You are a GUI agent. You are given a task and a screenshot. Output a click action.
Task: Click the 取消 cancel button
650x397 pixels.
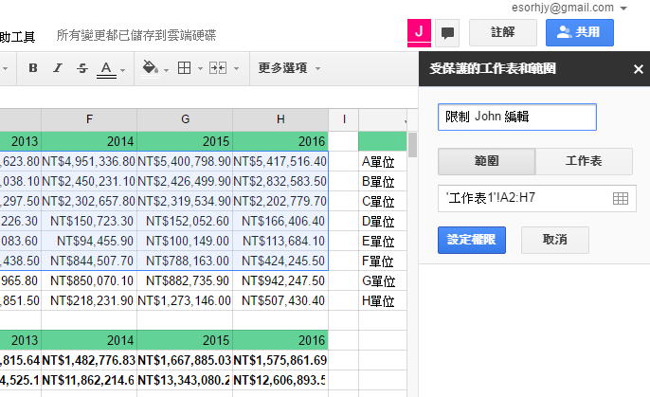pos(555,240)
